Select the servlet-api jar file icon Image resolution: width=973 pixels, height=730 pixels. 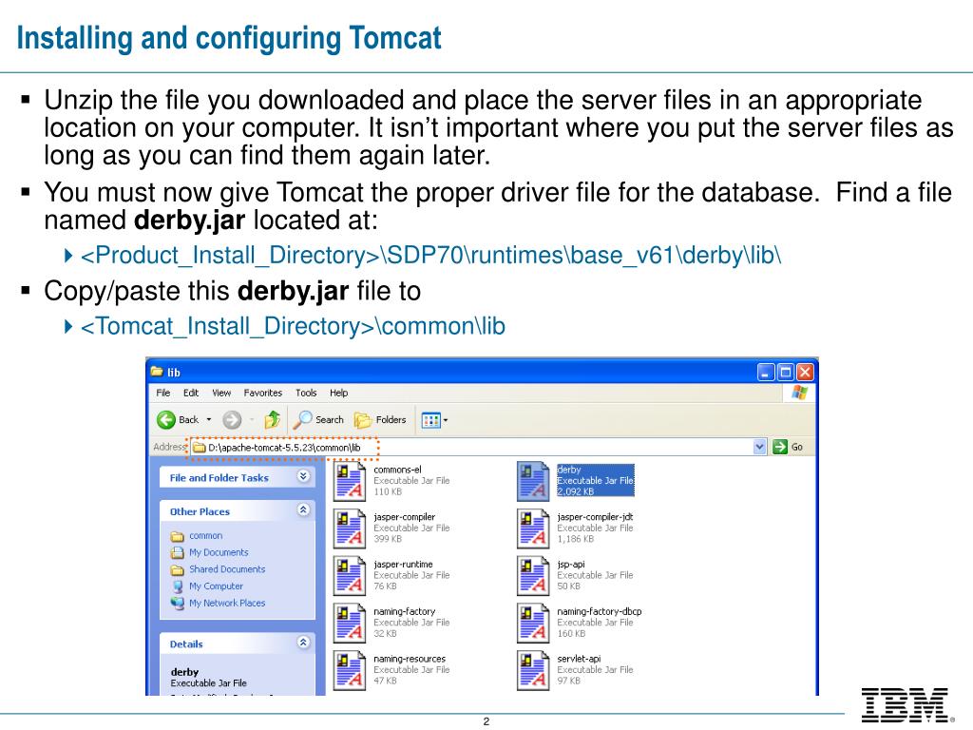pos(534,670)
